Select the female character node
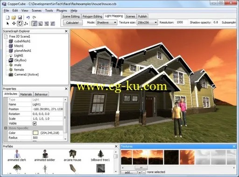Image resolution: width=239 pixels, height=177 pixels. click(x=19, y=70)
